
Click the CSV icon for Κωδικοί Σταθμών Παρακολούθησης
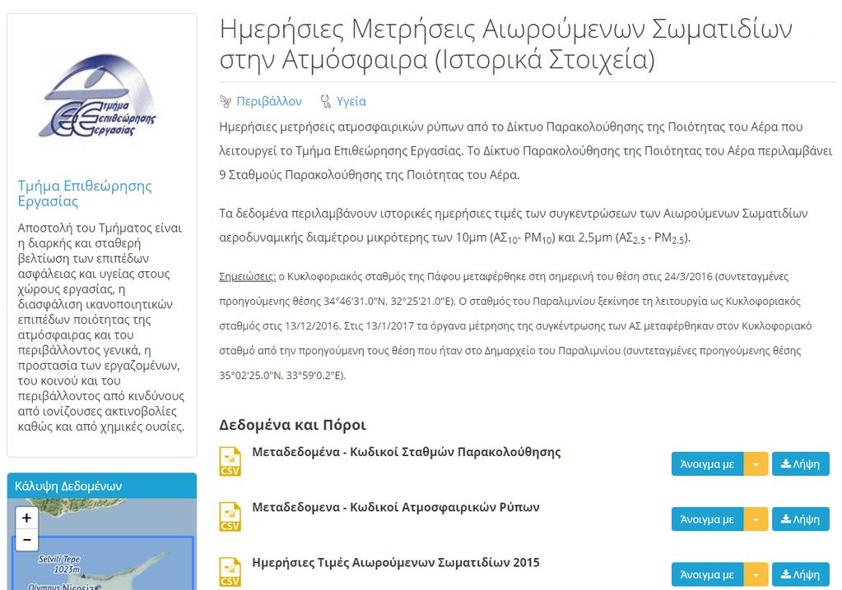point(230,461)
